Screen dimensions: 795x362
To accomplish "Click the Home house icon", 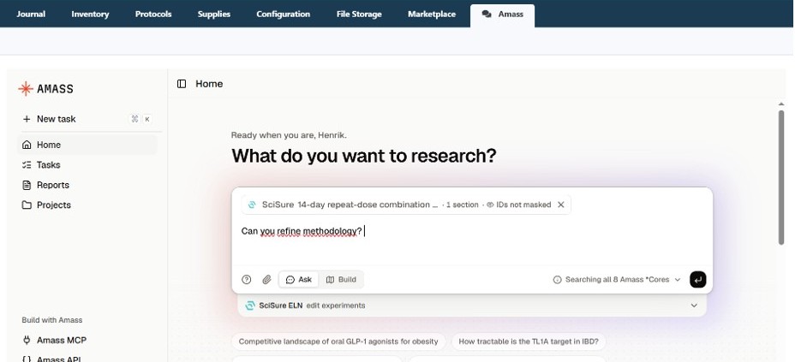I will (x=27, y=145).
